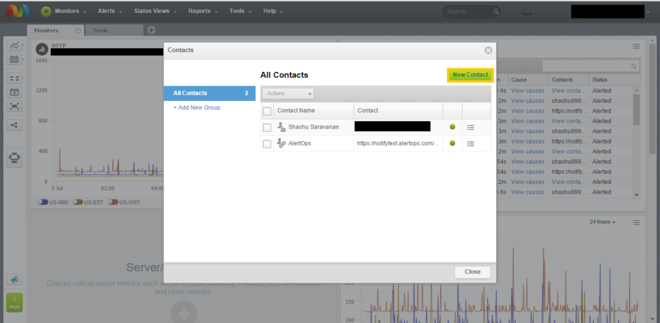Click the calendar icon in left sidebar

14,59
